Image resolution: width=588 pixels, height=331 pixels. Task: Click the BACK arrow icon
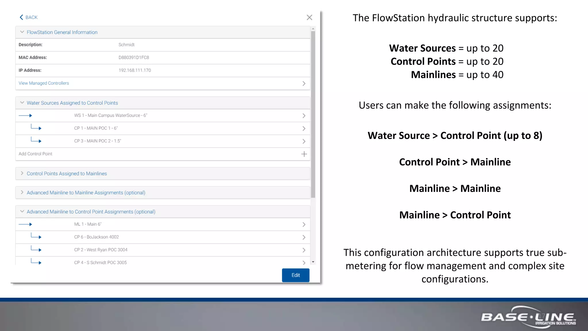tap(22, 17)
